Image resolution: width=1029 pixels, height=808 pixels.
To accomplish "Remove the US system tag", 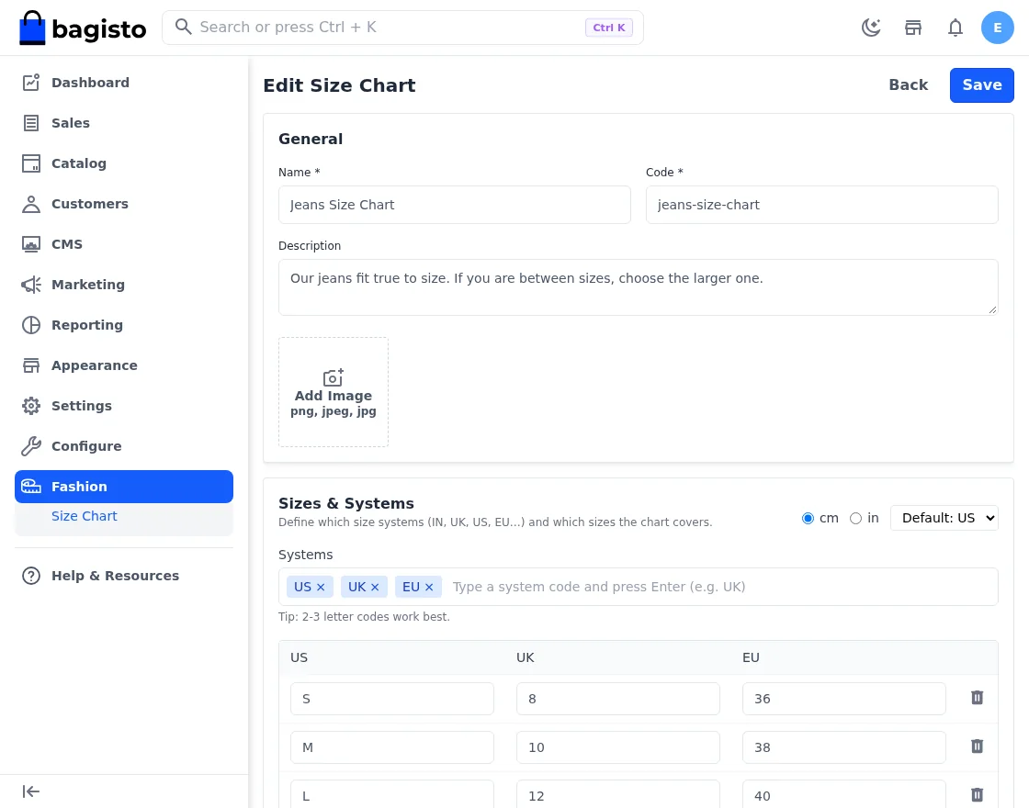I will coord(321,587).
